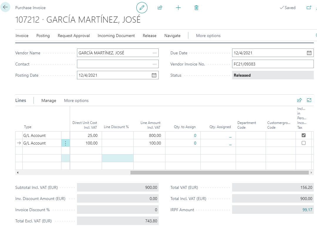The height and width of the screenshot is (230, 317).
Task: Click Qty. Assigned column header
Action: [x=220, y=127]
